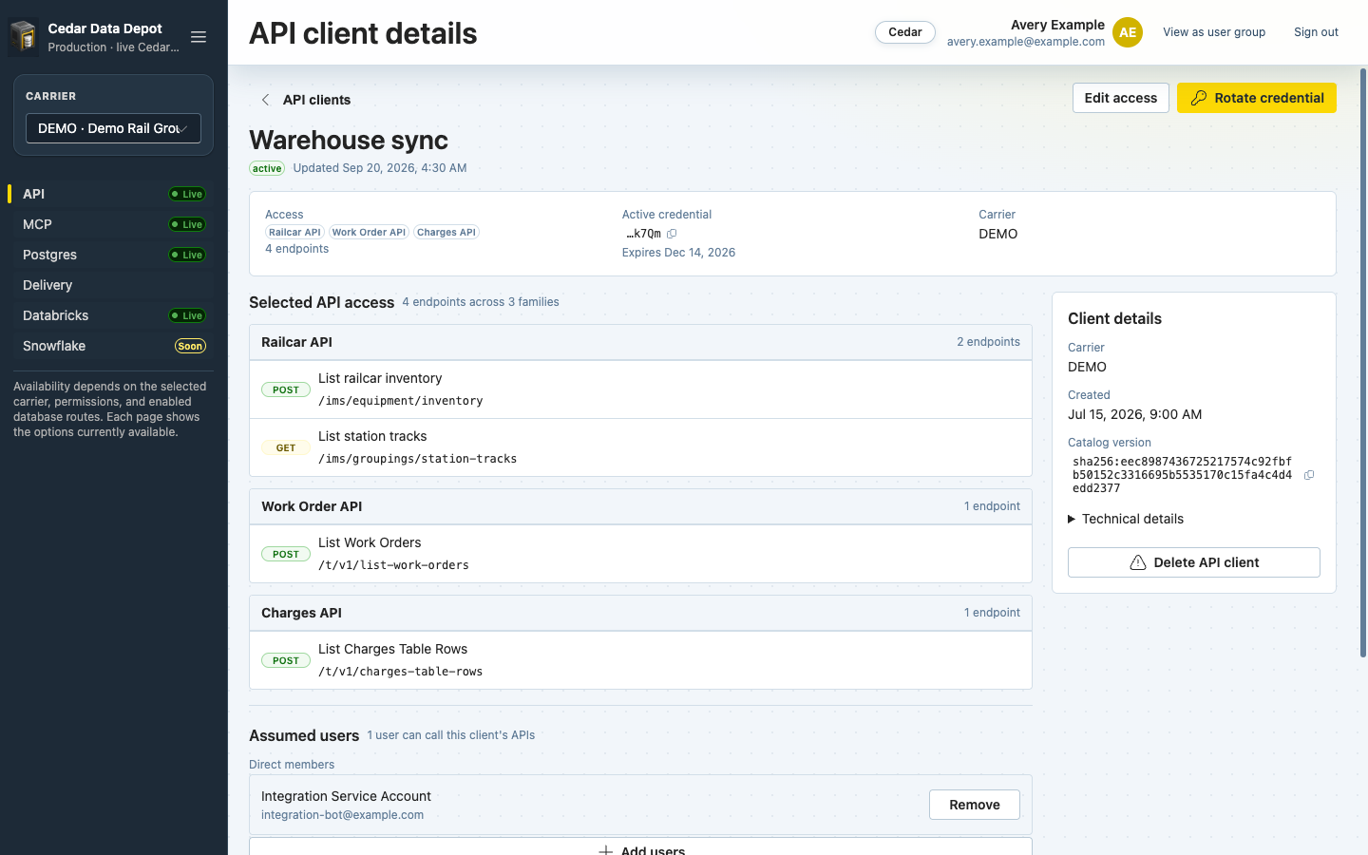This screenshot has height=855, width=1368.
Task: Click the Rotate credential button
Action: 1257,98
